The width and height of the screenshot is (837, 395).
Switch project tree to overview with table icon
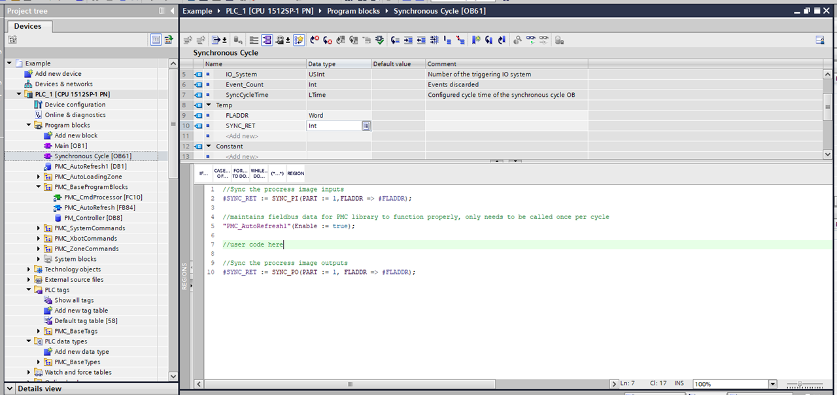click(155, 40)
